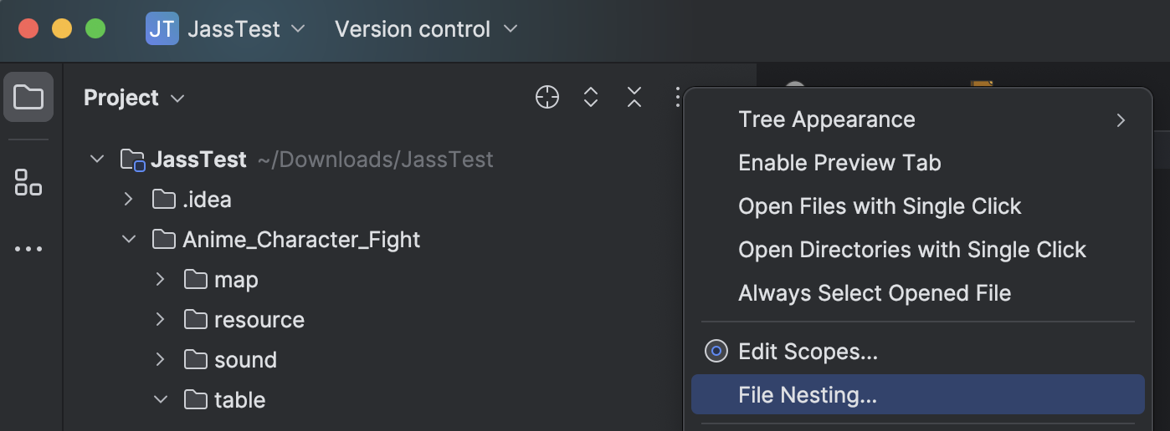1170x431 pixels.
Task: Toggle Open Files with Single Click
Action: 880,206
